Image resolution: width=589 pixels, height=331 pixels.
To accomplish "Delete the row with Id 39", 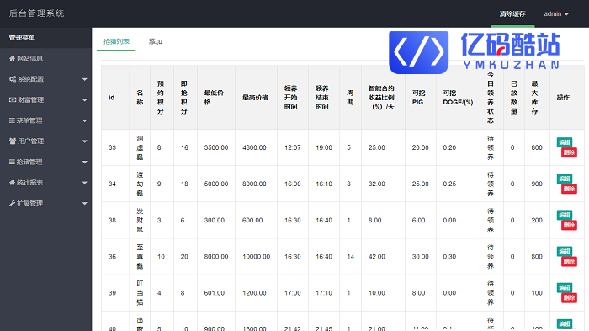I will [x=569, y=298].
